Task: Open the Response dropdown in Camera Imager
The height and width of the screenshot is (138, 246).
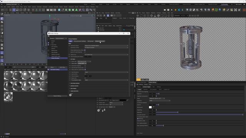Action: tap(160, 100)
